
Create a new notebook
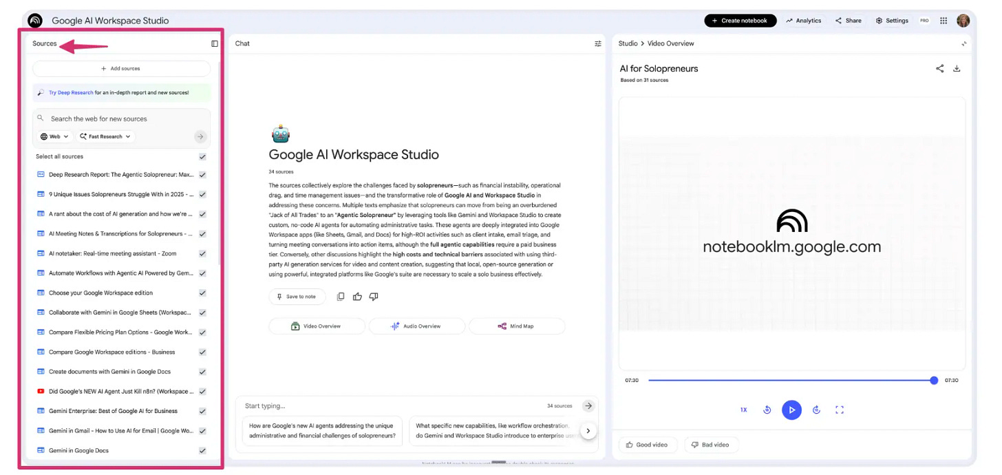tap(740, 20)
